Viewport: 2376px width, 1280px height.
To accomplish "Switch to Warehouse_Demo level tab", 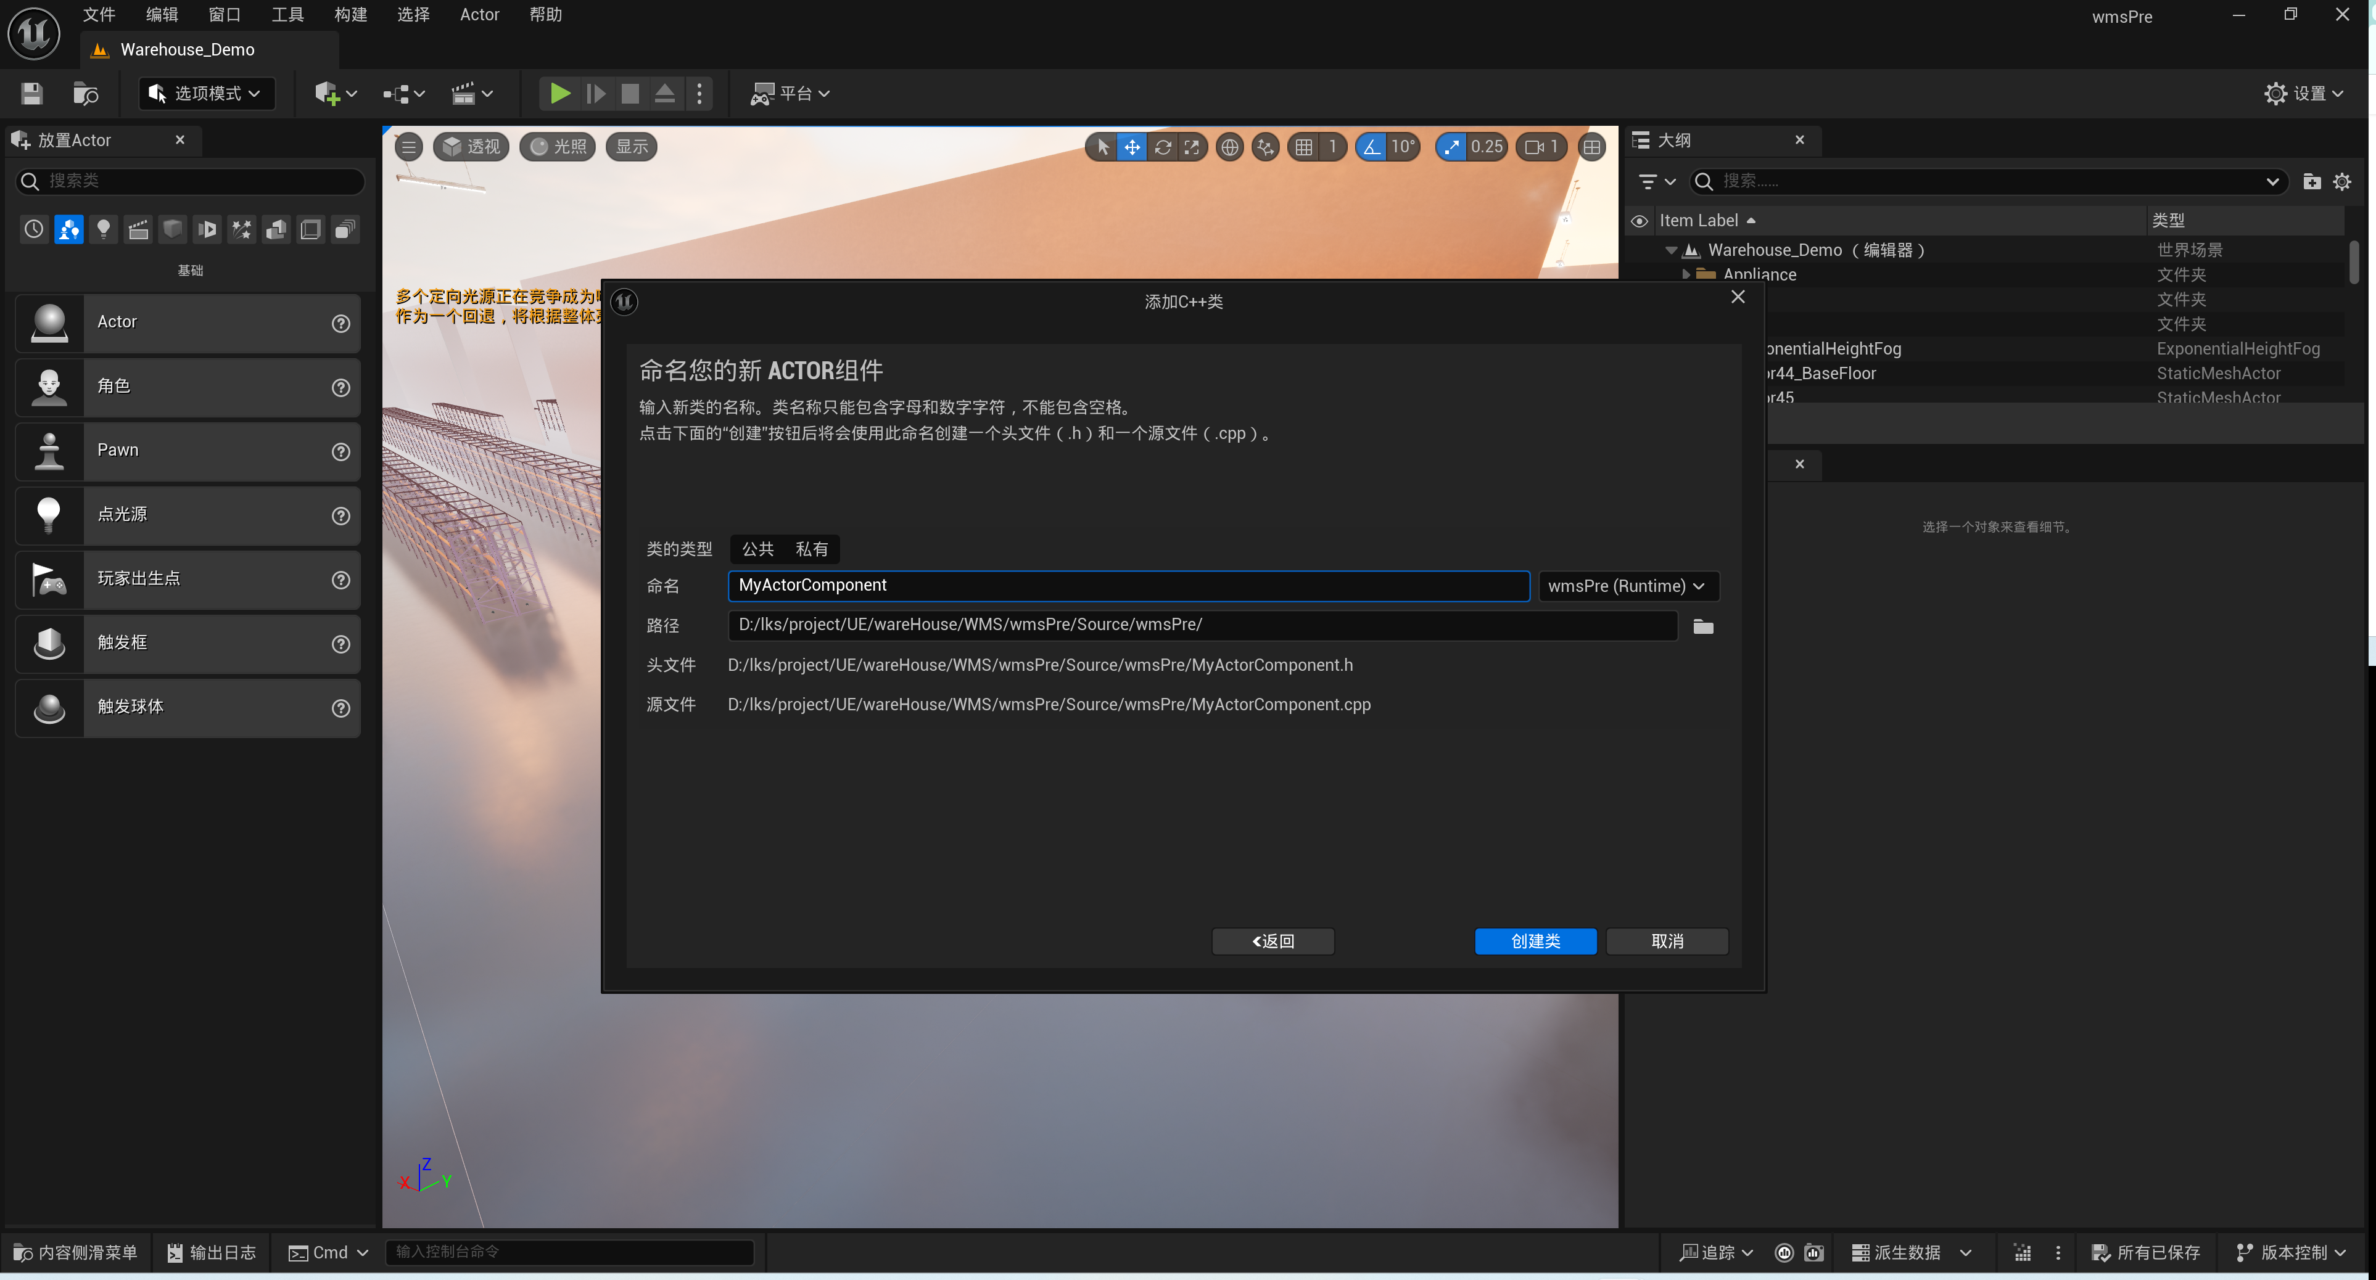I will pos(188,50).
